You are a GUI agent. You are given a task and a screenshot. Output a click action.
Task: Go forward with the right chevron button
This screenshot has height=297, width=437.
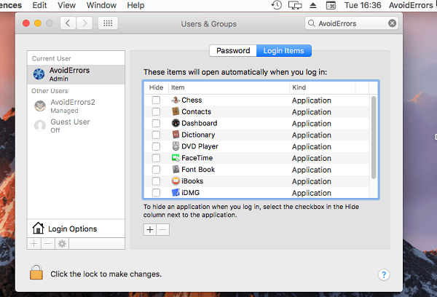tap(84, 23)
